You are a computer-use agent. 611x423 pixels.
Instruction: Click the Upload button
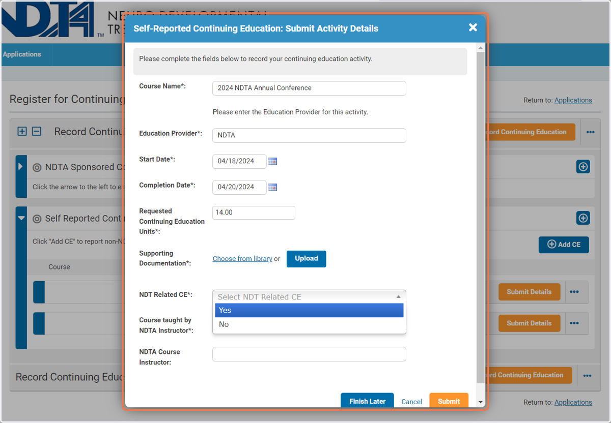click(307, 258)
